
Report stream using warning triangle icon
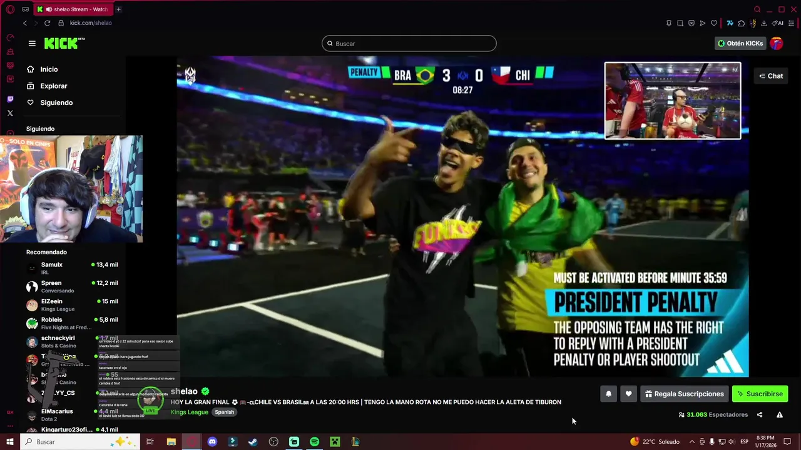[780, 414]
